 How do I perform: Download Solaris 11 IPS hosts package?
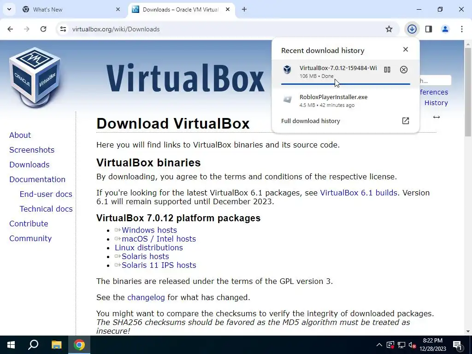coord(159,265)
